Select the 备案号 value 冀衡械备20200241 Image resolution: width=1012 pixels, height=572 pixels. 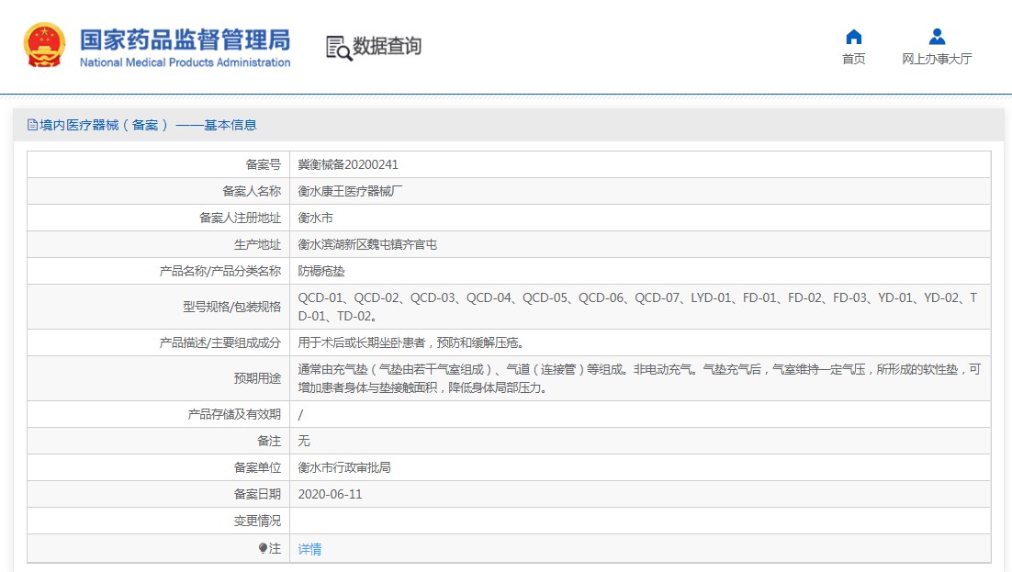[x=348, y=164]
